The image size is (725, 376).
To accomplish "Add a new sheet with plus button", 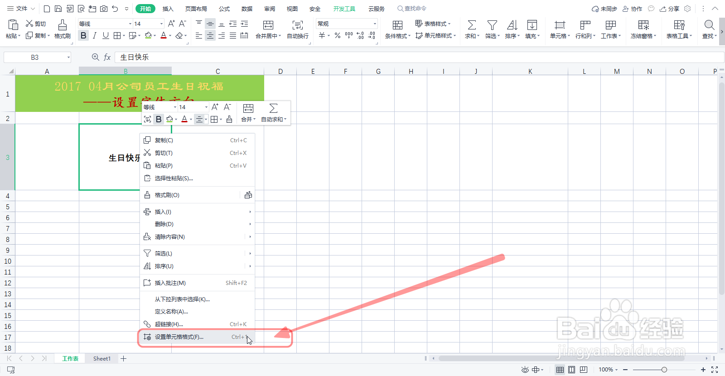I will pyautogui.click(x=123, y=359).
